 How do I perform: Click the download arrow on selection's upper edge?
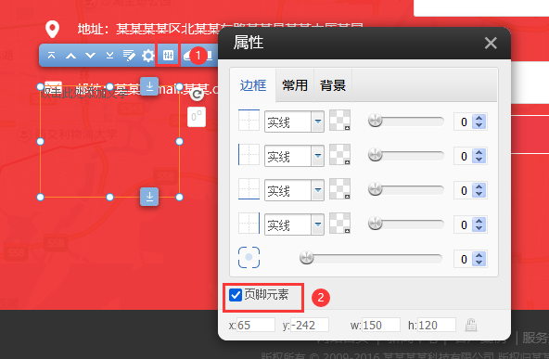pyautogui.click(x=149, y=86)
